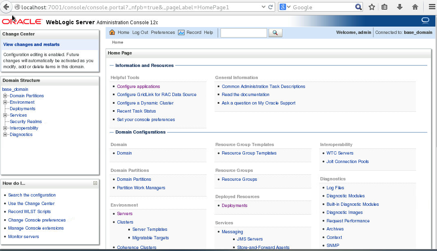Open Deployments in the Domain Structure tree
Image resolution: width=437 pixels, height=251 pixels.
coord(23,109)
